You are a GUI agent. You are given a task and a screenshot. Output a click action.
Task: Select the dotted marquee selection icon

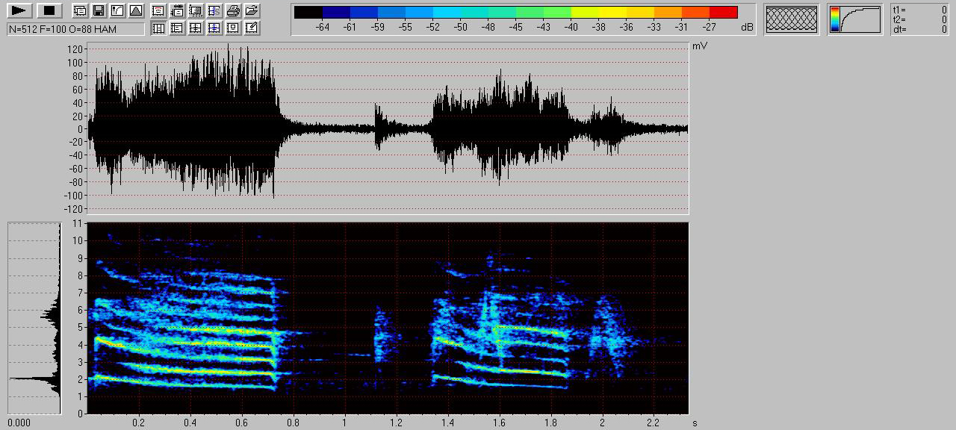(196, 10)
